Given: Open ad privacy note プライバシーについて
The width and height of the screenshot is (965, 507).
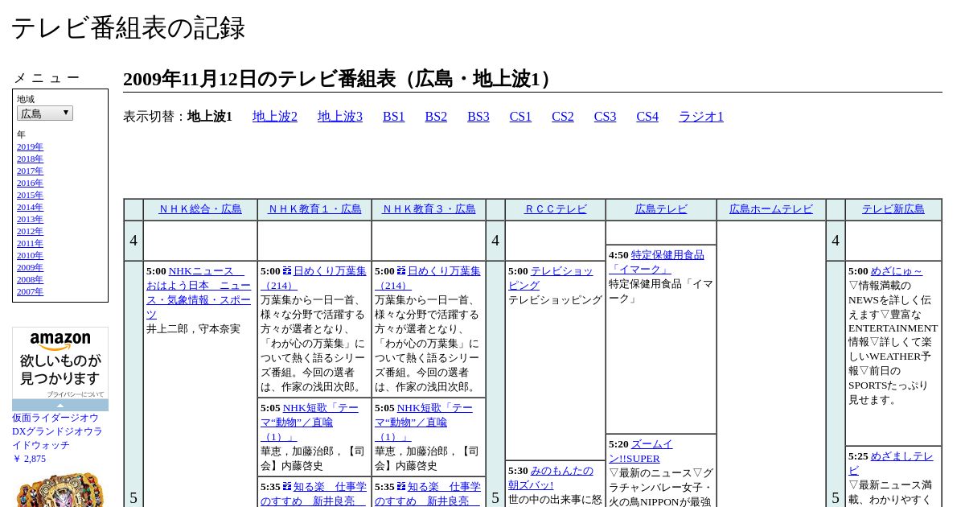Looking at the screenshot, I should tap(75, 394).
